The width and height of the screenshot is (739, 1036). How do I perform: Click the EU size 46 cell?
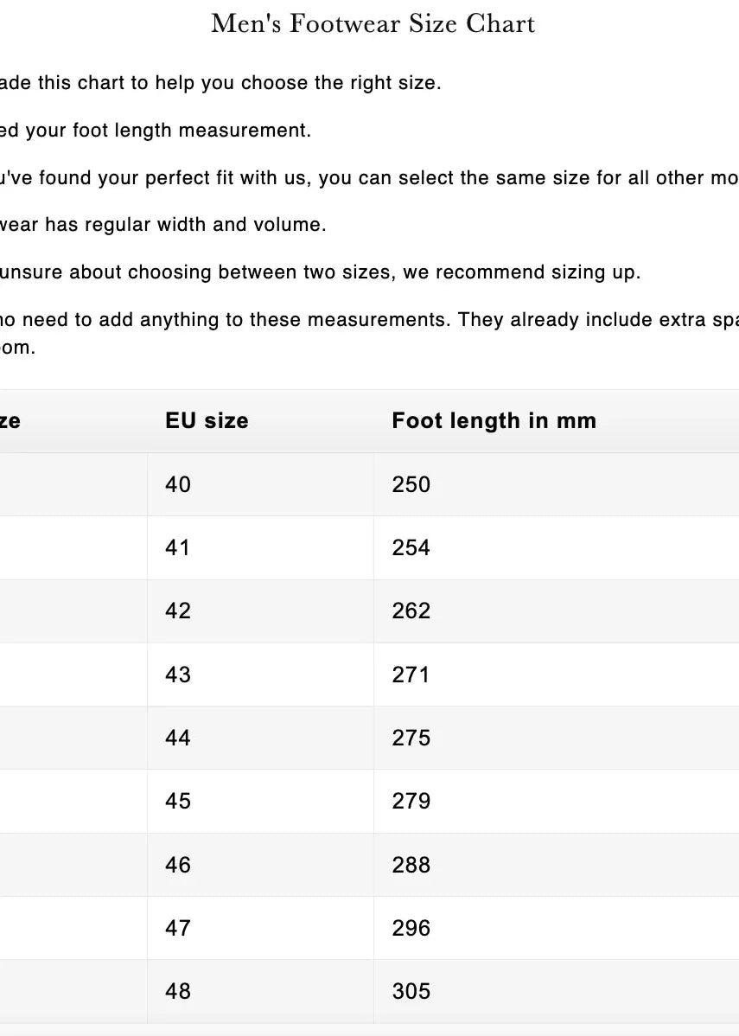178,865
